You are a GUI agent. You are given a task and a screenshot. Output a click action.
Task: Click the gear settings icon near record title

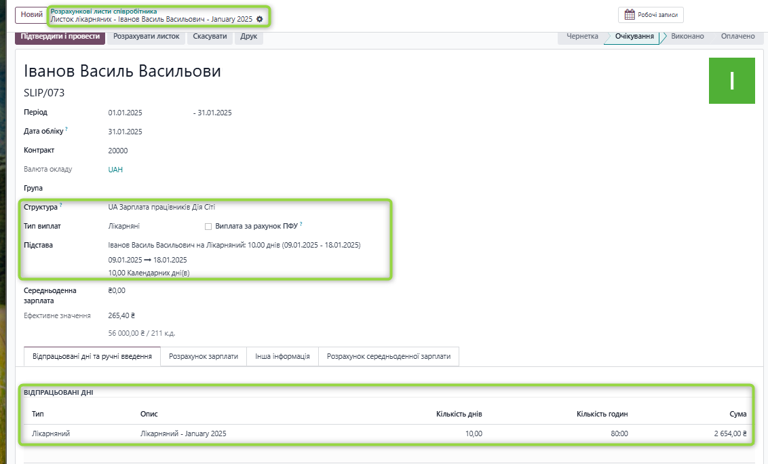[x=259, y=20]
